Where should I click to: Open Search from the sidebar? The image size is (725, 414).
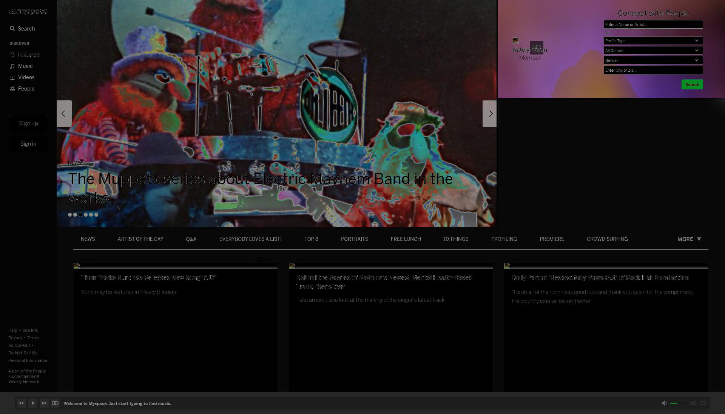point(22,29)
